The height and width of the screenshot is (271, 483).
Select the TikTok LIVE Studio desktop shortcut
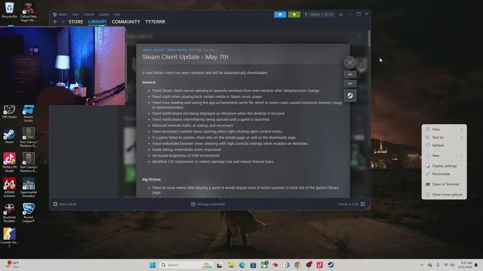(9, 163)
